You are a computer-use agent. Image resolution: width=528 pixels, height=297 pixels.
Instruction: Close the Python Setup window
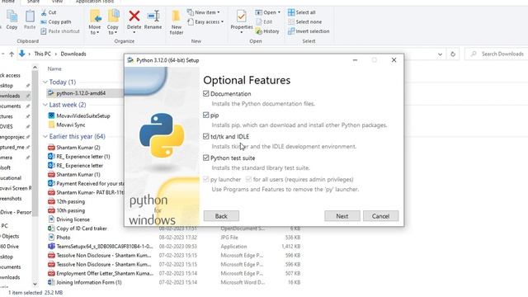tap(394, 60)
